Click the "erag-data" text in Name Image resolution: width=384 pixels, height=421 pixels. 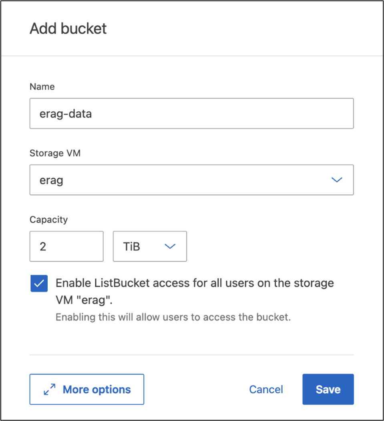point(66,114)
